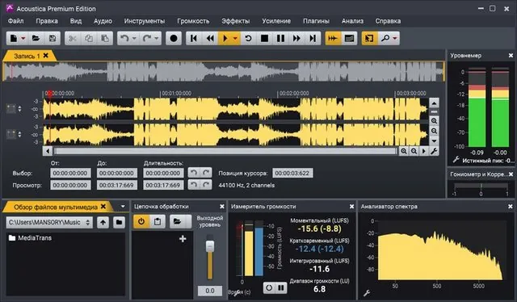Image resolution: width=517 pixels, height=302 pixels.
Task: Adjust the Выходной уровень slider
Action: click(210, 246)
